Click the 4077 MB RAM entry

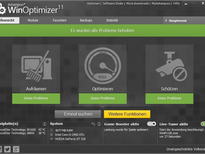tap(64, 130)
